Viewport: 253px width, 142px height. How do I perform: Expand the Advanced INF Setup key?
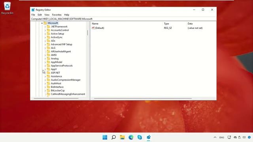(45, 45)
